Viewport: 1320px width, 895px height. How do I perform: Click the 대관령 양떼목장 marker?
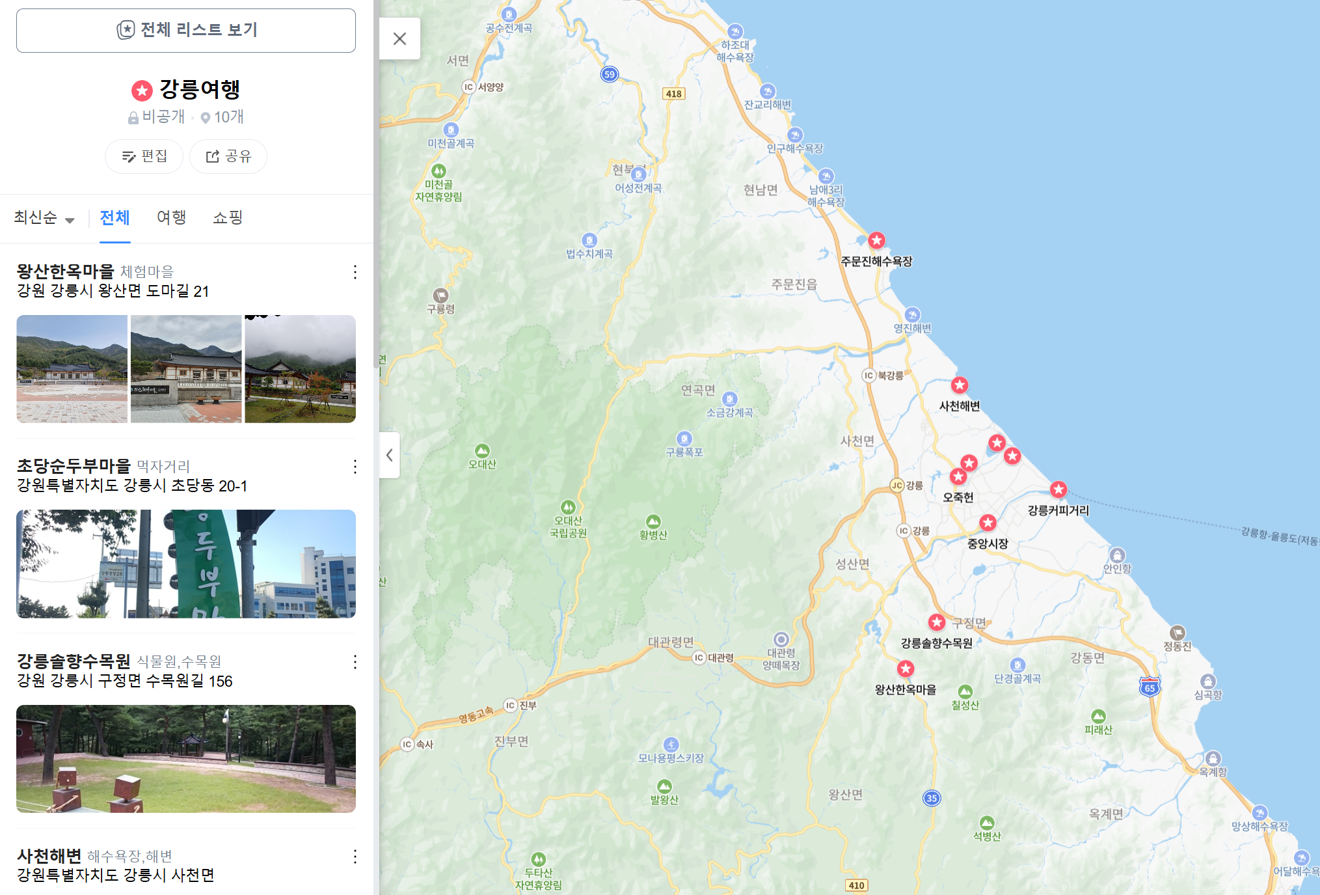point(781,639)
